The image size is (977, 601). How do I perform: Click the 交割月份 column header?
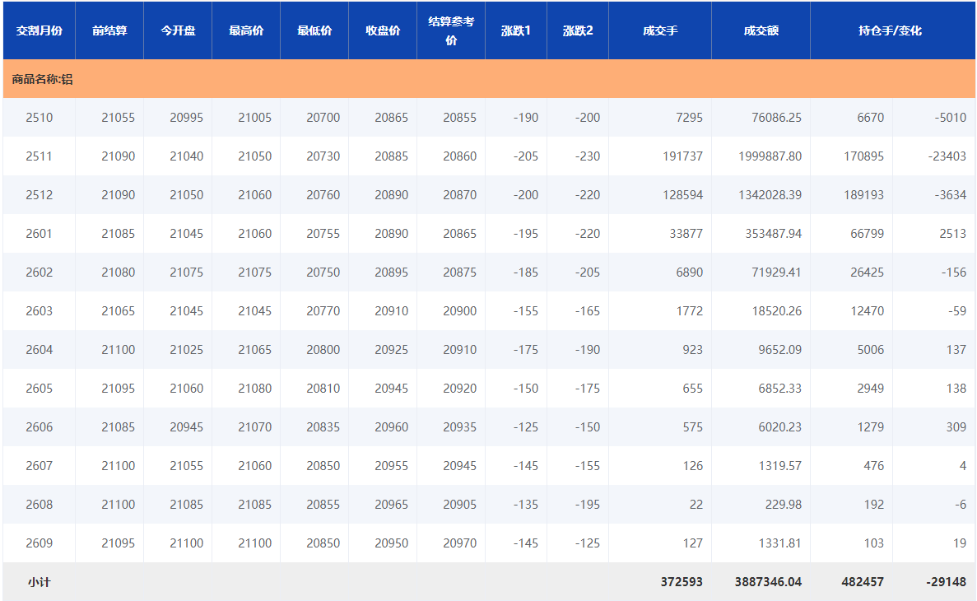point(39,30)
